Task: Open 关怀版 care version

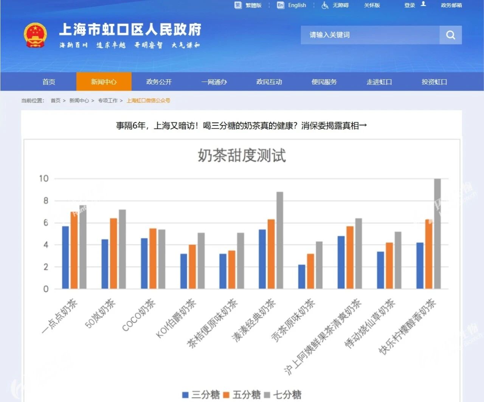Action: [x=372, y=5]
